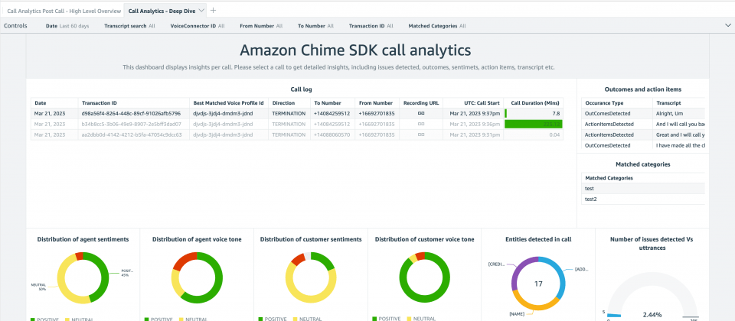Open the Date filter control

[67, 26]
